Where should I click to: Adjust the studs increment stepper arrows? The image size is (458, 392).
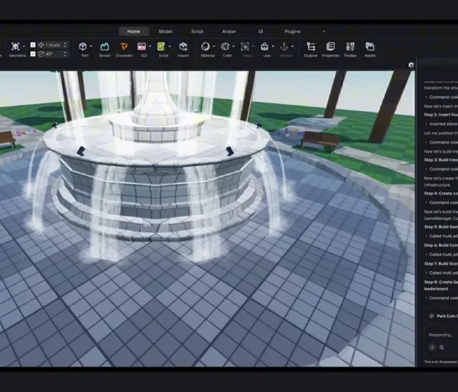point(65,44)
